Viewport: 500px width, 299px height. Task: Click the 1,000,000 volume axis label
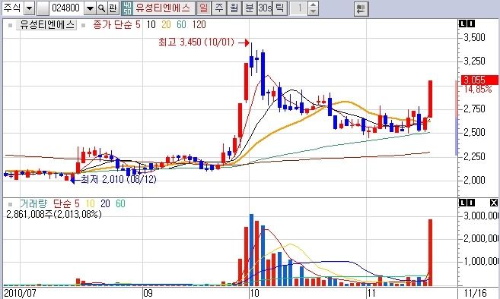point(481,262)
